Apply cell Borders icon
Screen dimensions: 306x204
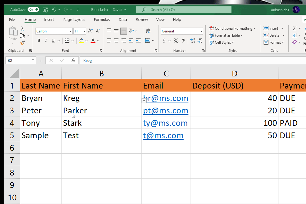(x=67, y=40)
